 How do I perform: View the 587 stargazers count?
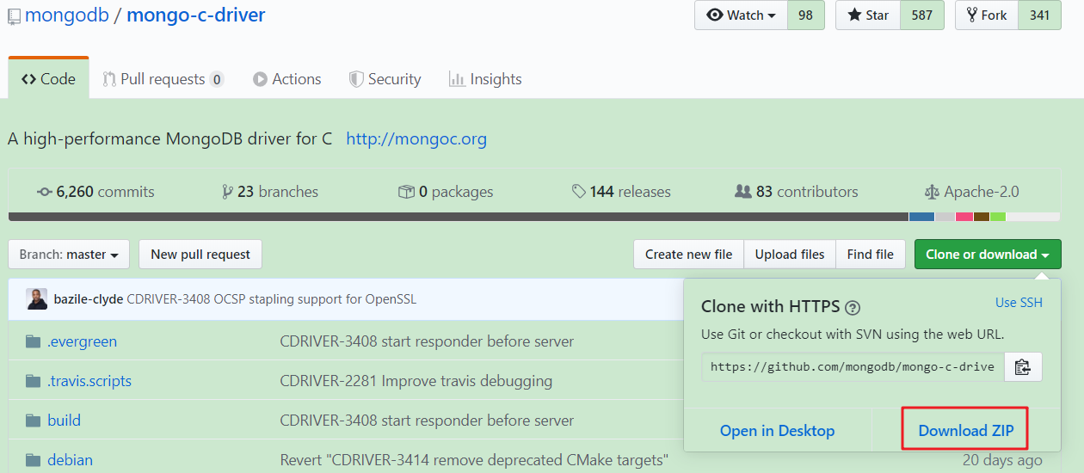pyautogui.click(x=922, y=15)
